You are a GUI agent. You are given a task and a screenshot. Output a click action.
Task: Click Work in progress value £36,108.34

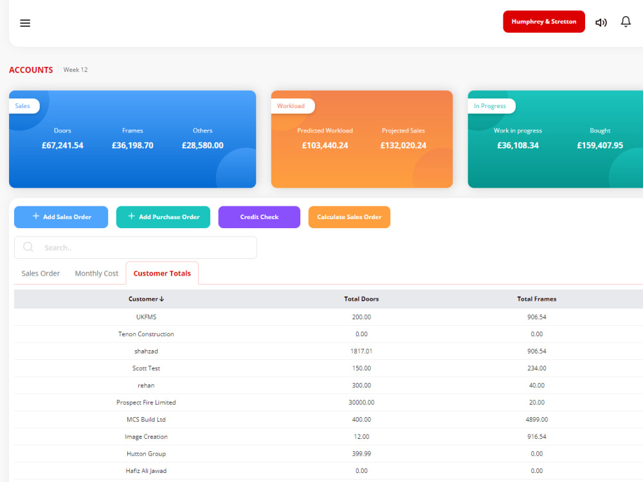pos(518,145)
